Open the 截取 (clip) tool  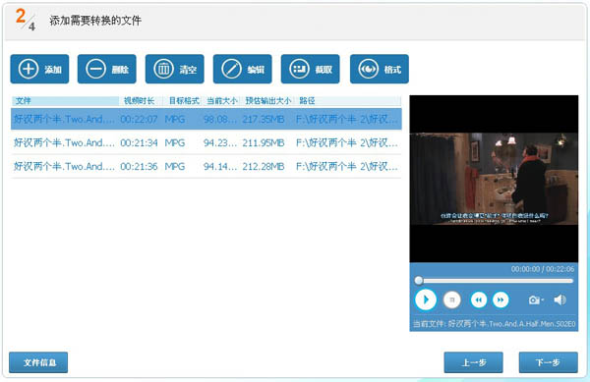(x=310, y=69)
